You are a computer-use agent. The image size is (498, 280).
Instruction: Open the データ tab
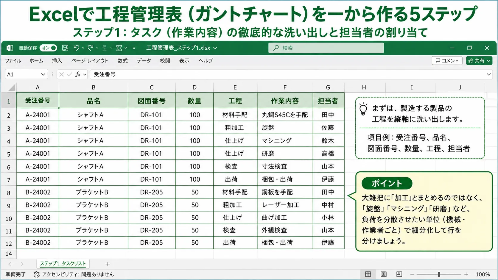click(144, 61)
